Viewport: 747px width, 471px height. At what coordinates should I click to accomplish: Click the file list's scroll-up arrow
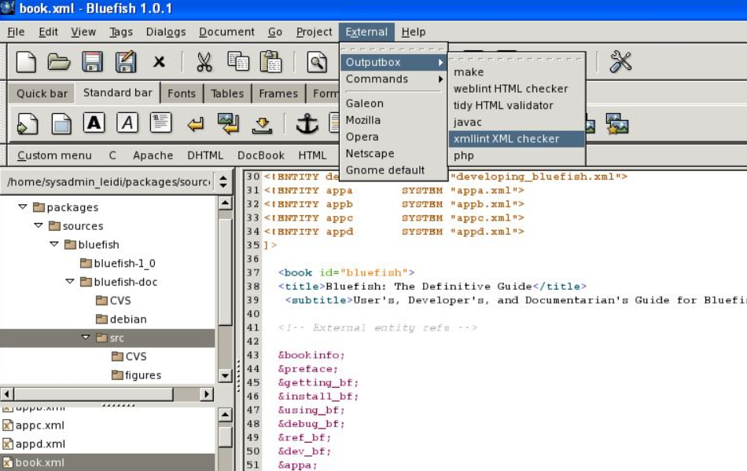click(x=226, y=414)
